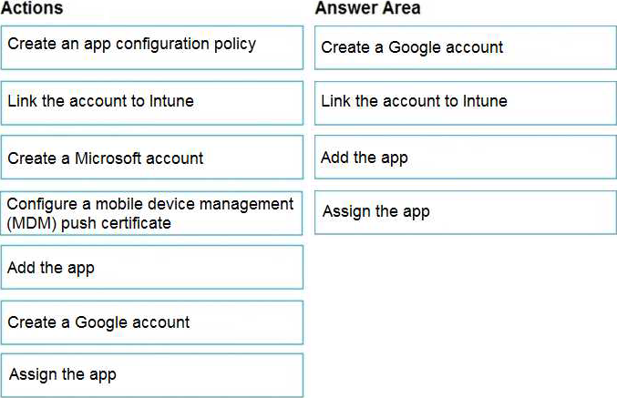Select 'Create an app configuration policy' action
This screenshot has width=617, height=398.
pos(151,47)
